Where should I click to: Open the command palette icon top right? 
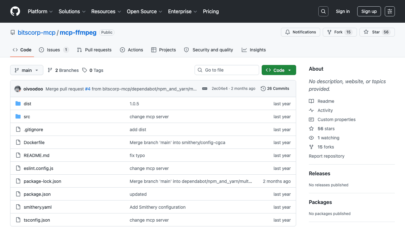point(389,11)
